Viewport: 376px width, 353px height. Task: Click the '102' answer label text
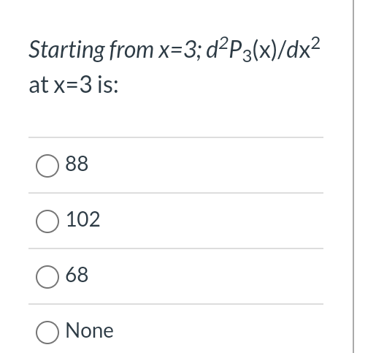click(x=83, y=219)
